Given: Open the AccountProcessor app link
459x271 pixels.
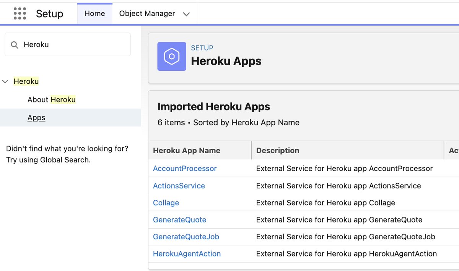Looking at the screenshot, I should coord(185,169).
